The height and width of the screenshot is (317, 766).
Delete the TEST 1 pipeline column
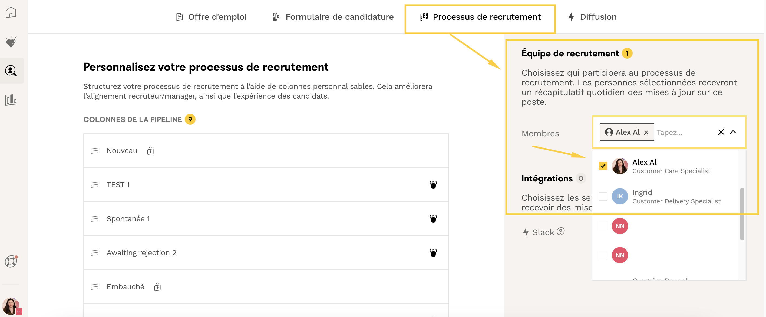coord(433,185)
